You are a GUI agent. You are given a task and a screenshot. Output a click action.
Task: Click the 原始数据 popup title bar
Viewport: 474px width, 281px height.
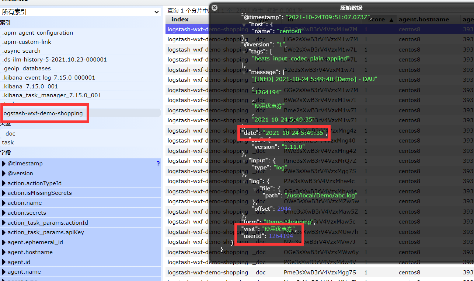351,8
